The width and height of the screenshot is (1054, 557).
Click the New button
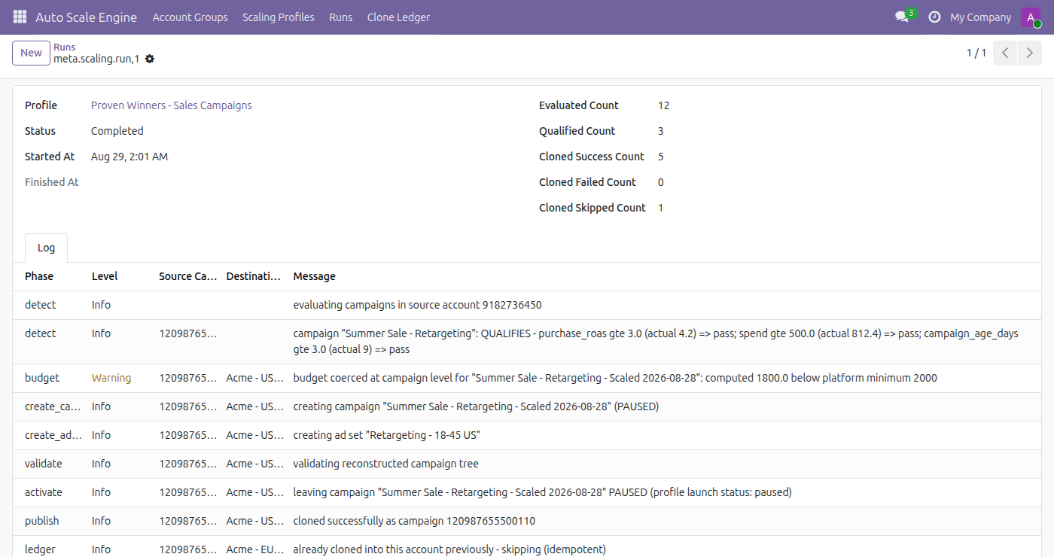[x=31, y=53]
